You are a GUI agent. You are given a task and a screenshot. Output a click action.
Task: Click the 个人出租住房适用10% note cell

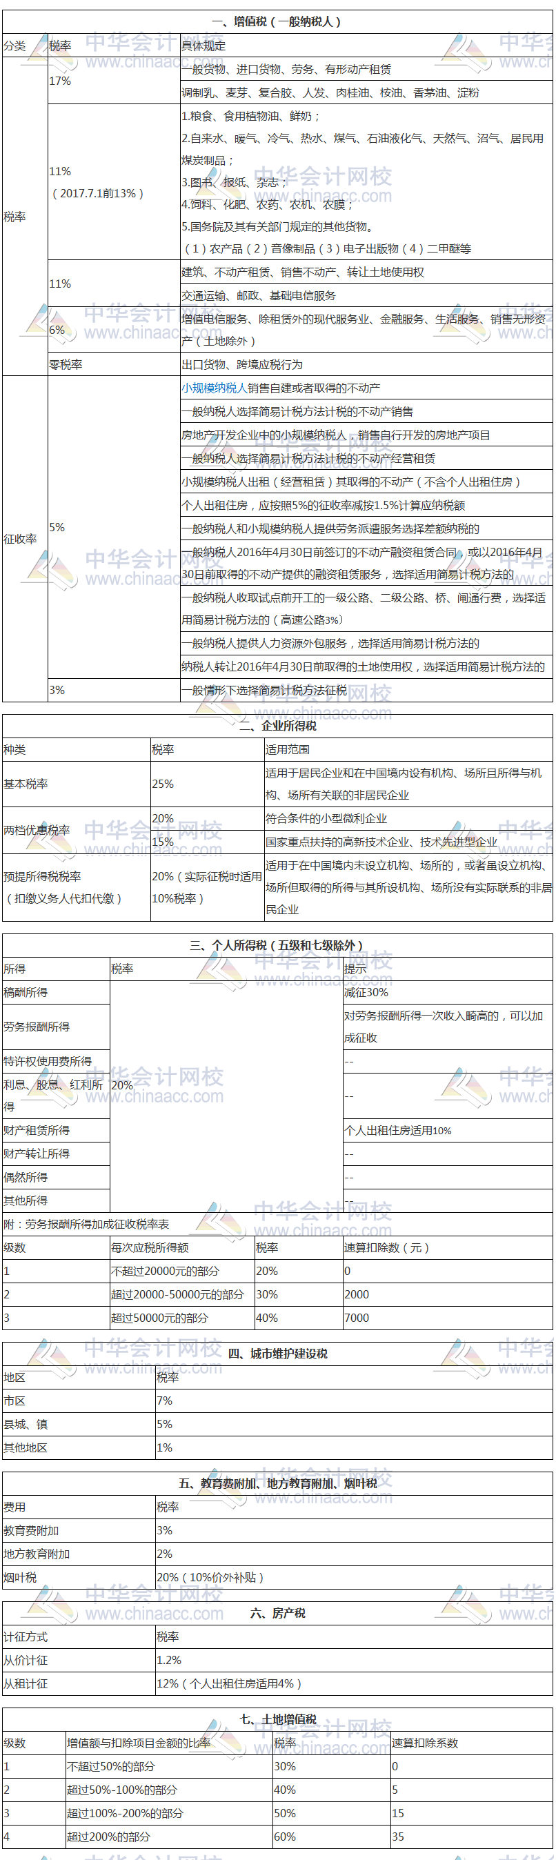(398, 1130)
